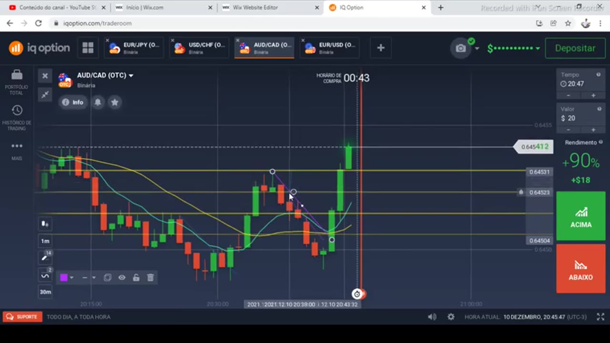
Task: Buy a put with ABAIXO button
Action: coord(581,269)
